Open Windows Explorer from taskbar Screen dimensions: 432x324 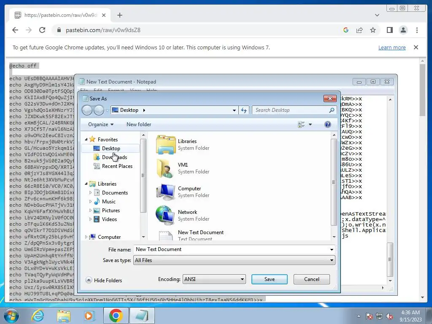(64, 316)
